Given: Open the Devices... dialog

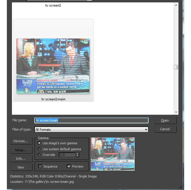Looking at the screenshot, I should tap(21, 141).
